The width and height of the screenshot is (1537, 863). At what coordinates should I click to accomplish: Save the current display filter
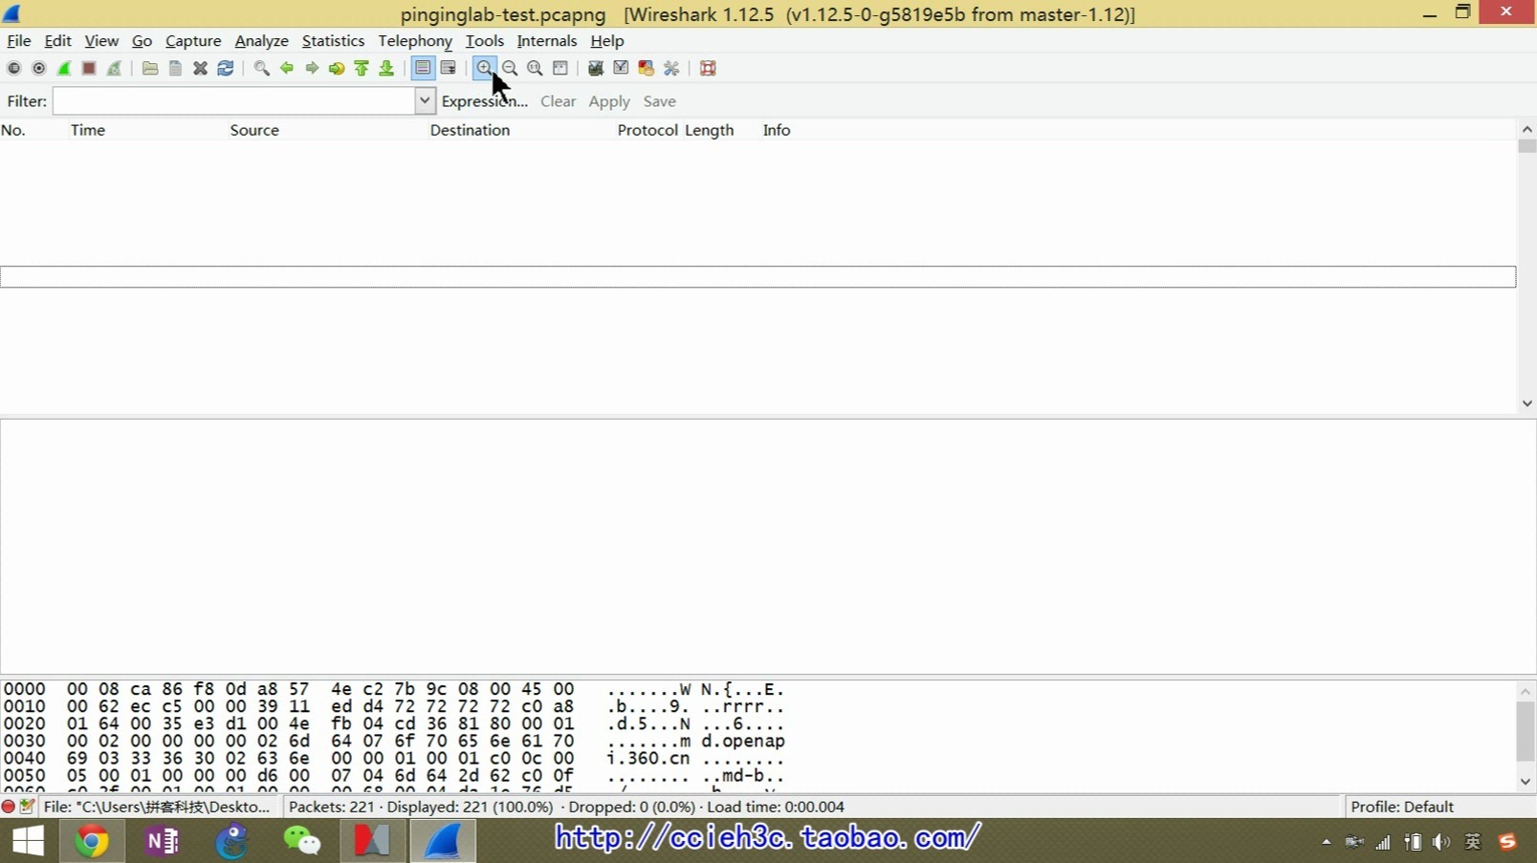point(659,101)
